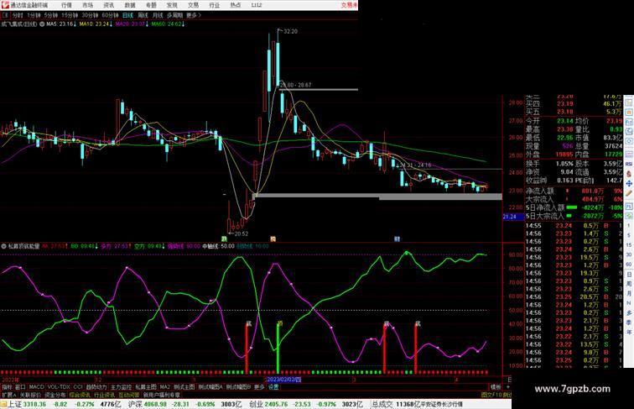Click the MA60 down arrow
The width and height of the screenshot is (634, 409).
pos(183,24)
